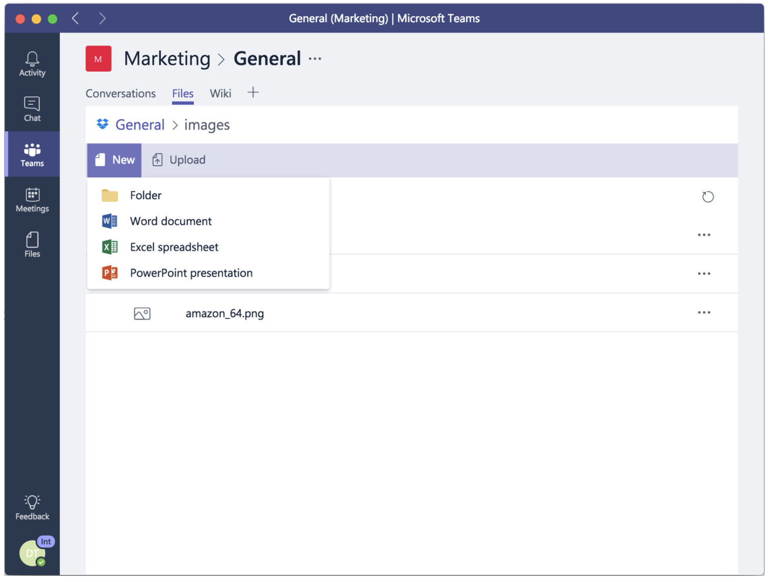Select the Teams icon in sidebar

click(32, 154)
